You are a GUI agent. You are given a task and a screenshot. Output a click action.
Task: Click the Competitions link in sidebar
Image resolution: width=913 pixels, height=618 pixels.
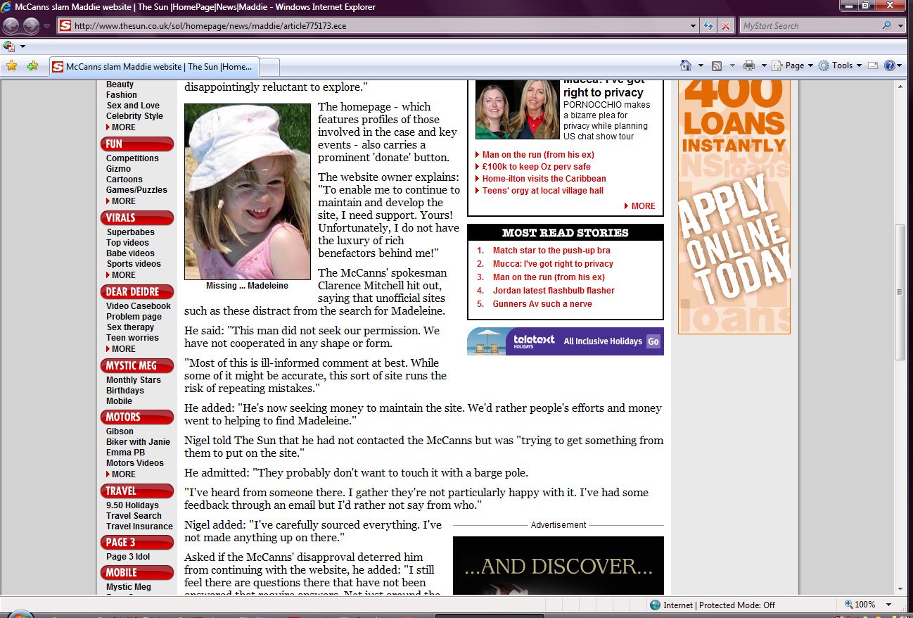(132, 158)
